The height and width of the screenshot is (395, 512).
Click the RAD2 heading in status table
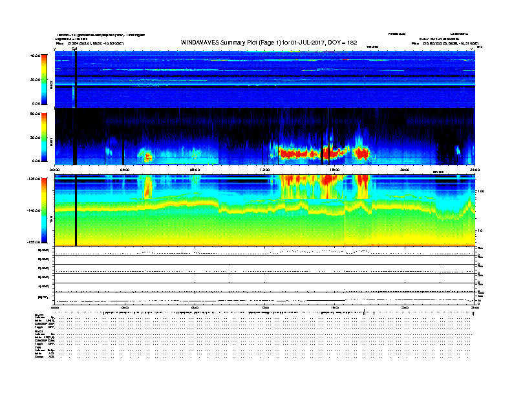pos(39,315)
